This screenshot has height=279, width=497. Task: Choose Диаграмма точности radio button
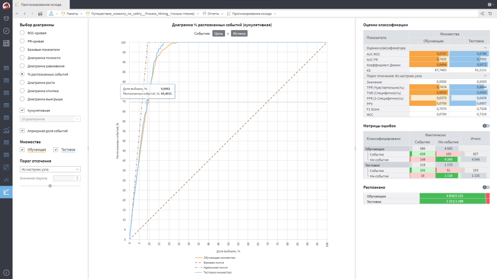pyautogui.click(x=22, y=58)
